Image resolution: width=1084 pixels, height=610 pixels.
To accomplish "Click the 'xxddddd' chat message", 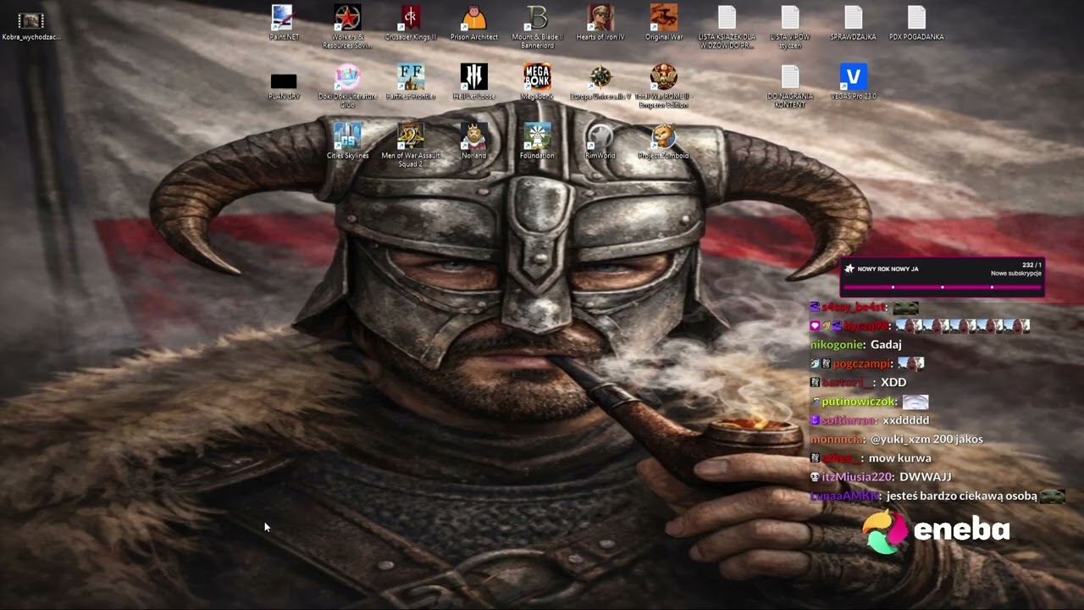I will (x=906, y=420).
